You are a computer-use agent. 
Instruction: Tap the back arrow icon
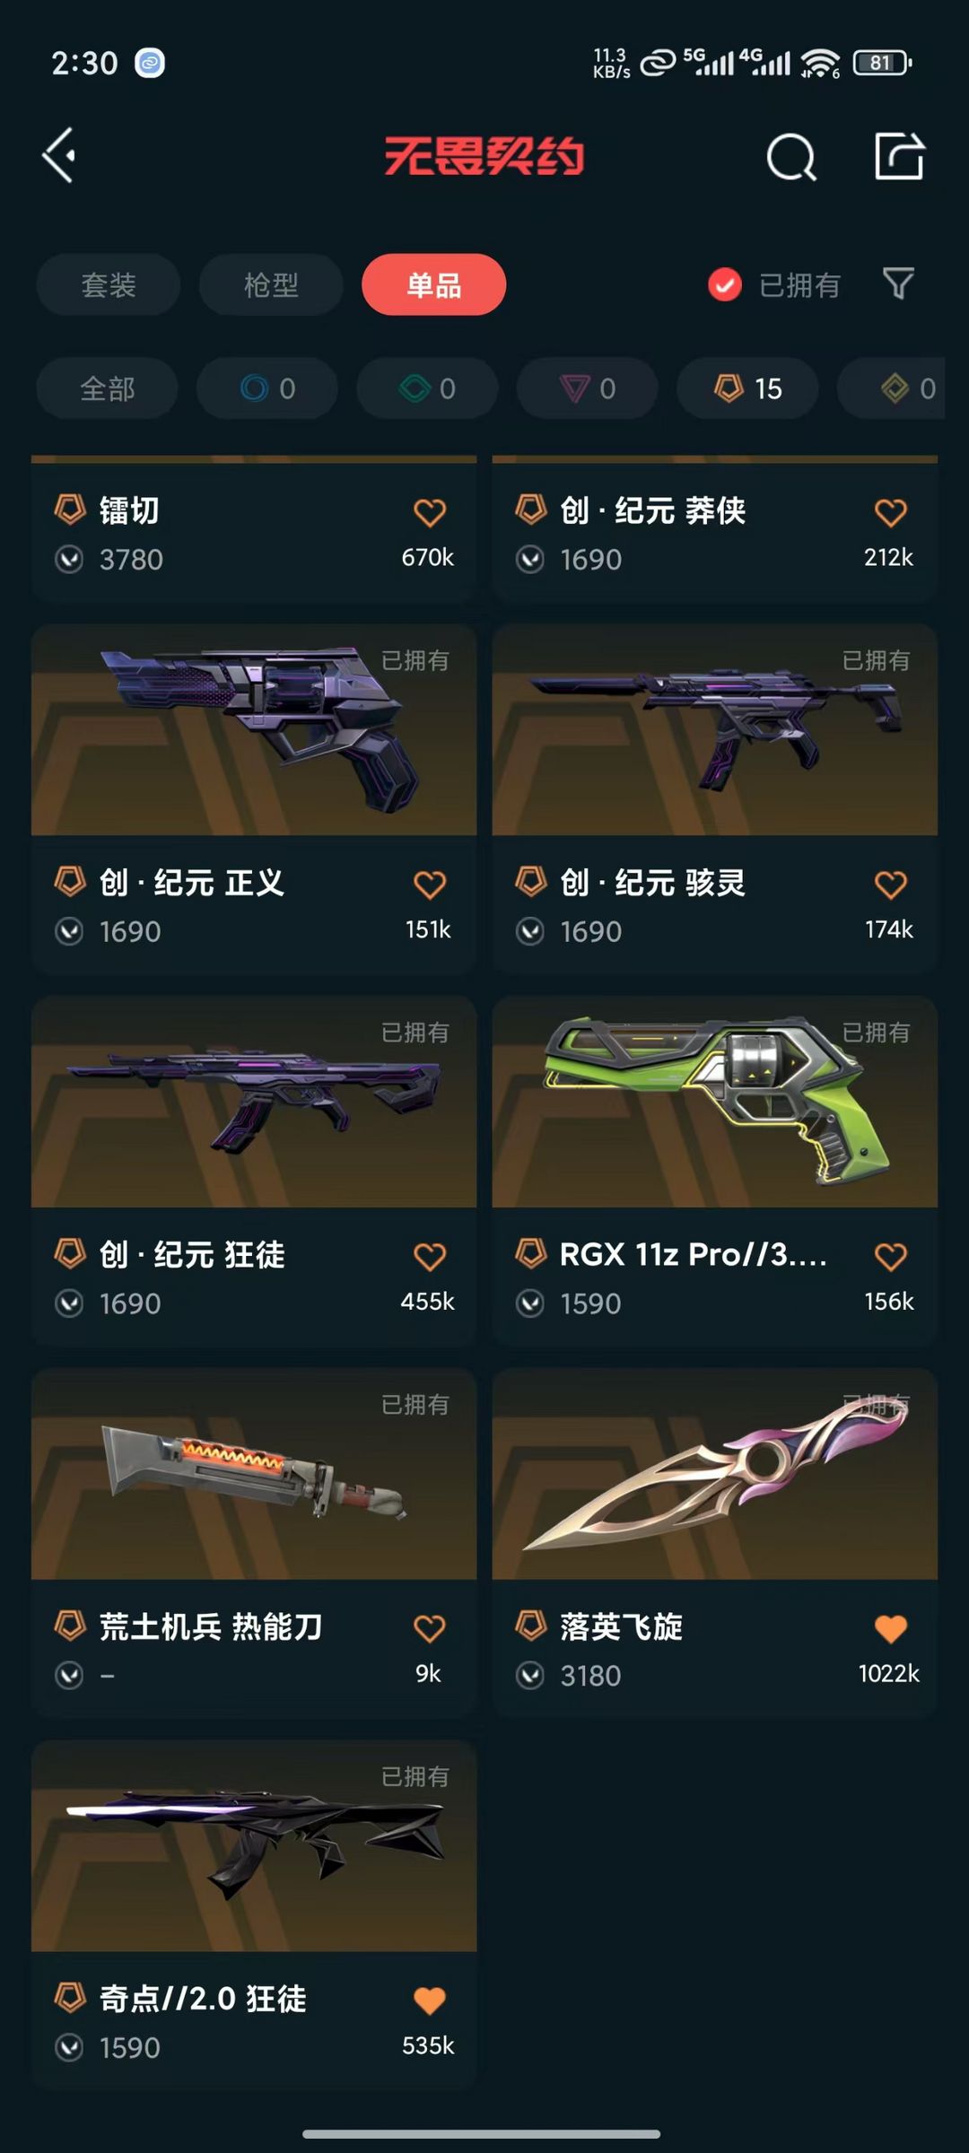[59, 156]
